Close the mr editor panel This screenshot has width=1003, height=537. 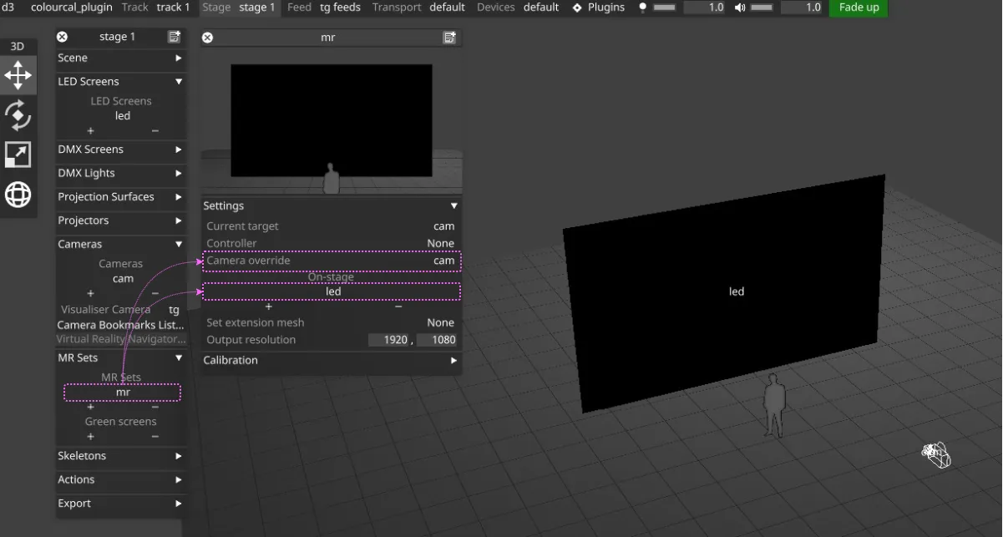point(208,38)
